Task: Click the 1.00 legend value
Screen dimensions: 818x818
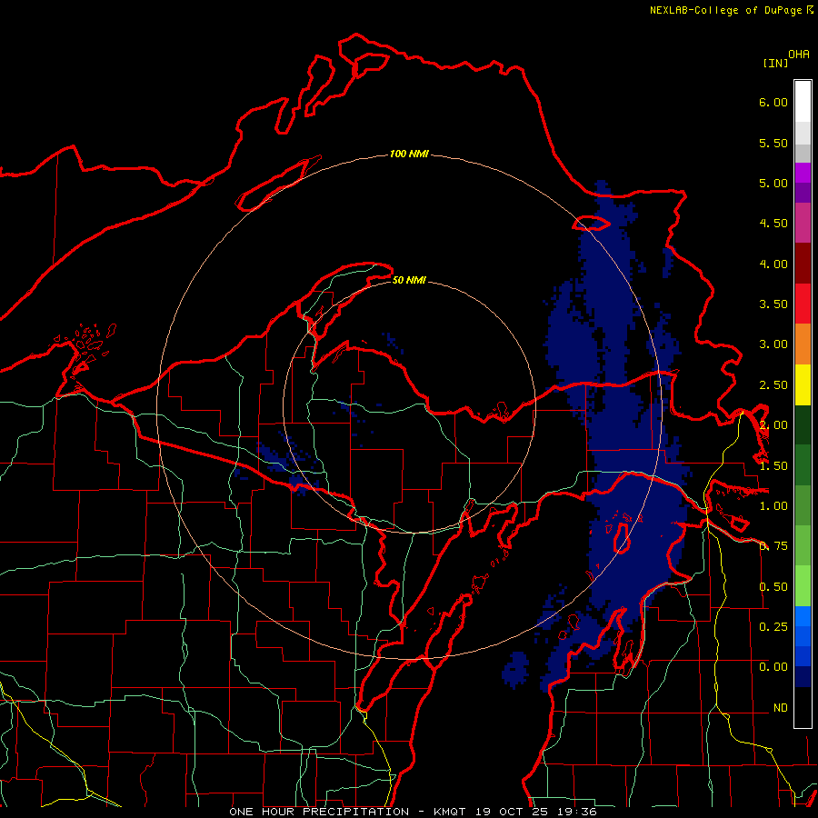Action: pos(773,506)
